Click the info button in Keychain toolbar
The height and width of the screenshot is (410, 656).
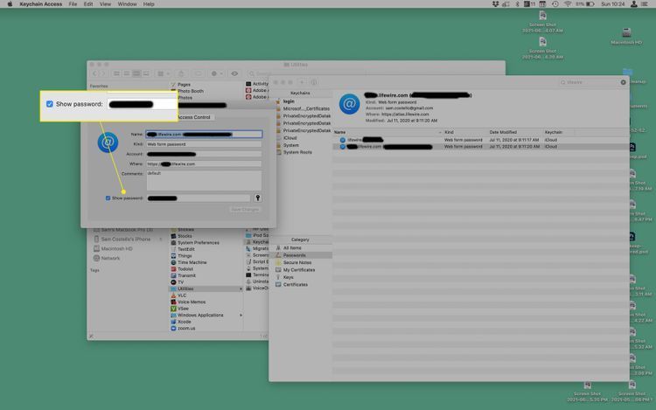pyautogui.click(x=313, y=83)
